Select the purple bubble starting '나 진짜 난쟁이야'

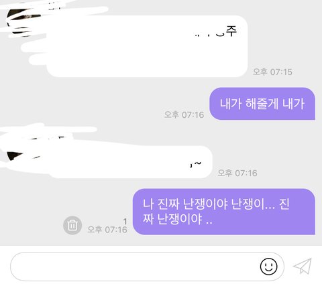tap(224, 212)
